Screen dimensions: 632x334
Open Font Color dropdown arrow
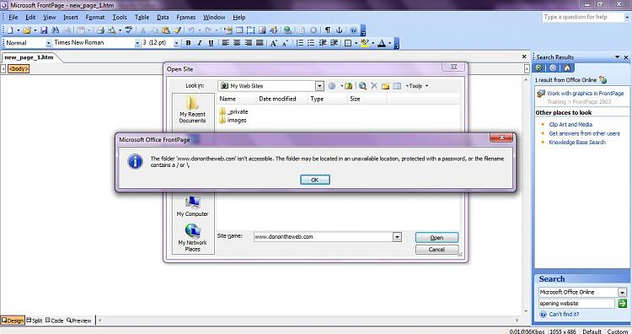click(x=389, y=43)
